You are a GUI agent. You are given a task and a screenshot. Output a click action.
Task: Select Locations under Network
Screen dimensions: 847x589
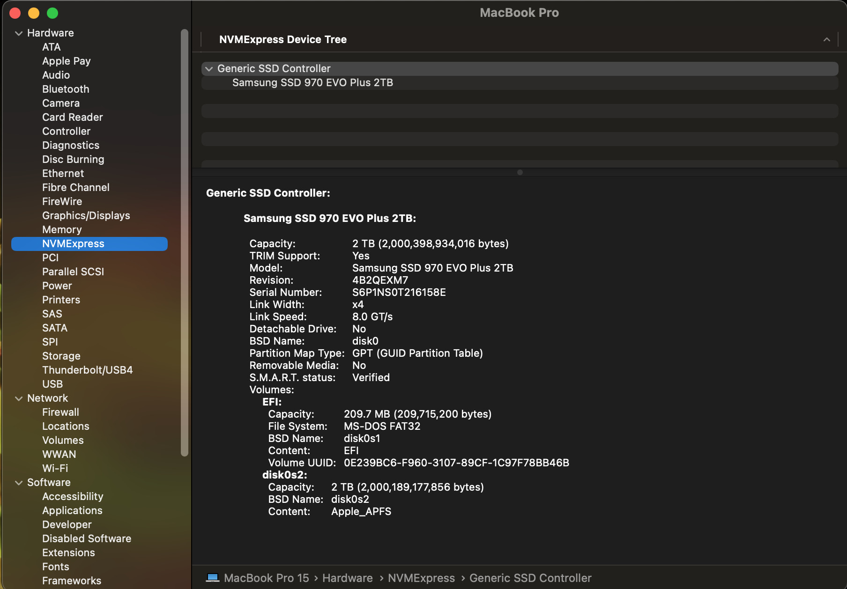[x=66, y=426]
